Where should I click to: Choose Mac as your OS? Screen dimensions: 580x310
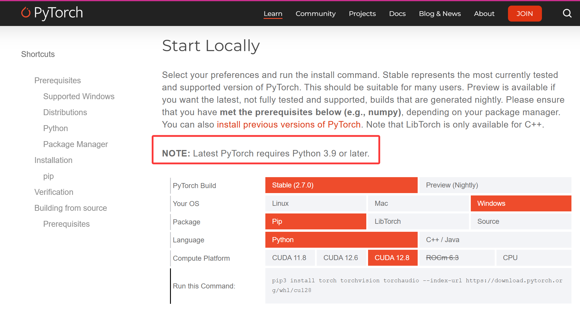pos(418,203)
